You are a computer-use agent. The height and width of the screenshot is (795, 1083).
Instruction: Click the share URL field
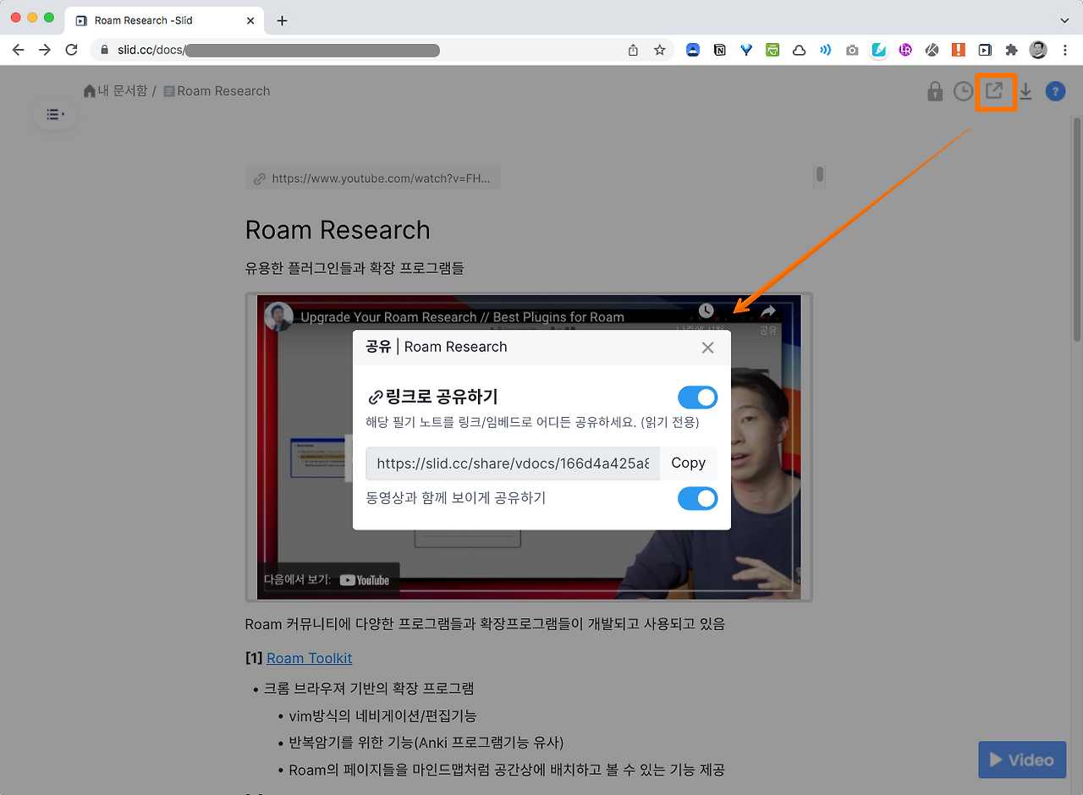[x=513, y=463]
